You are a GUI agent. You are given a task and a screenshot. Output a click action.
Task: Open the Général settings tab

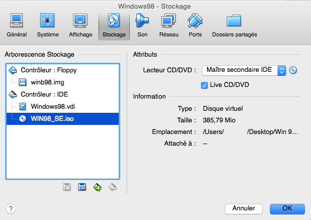[17, 26]
